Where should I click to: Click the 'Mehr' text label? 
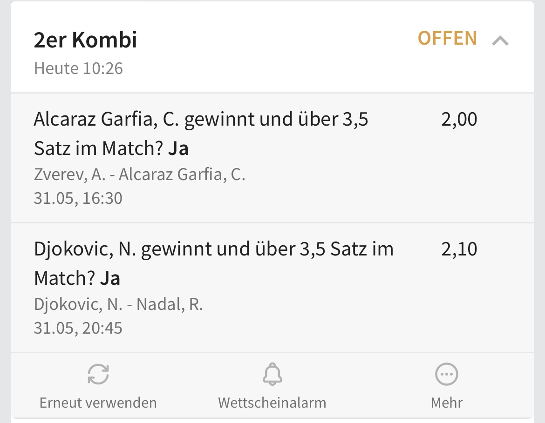tap(446, 403)
